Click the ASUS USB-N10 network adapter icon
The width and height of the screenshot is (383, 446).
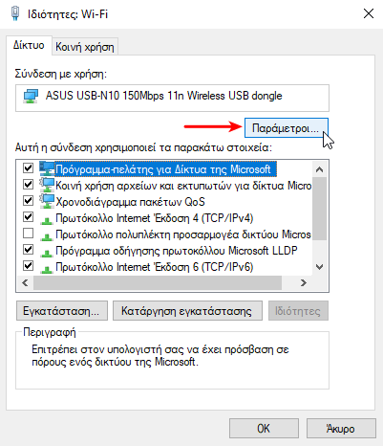(x=31, y=97)
